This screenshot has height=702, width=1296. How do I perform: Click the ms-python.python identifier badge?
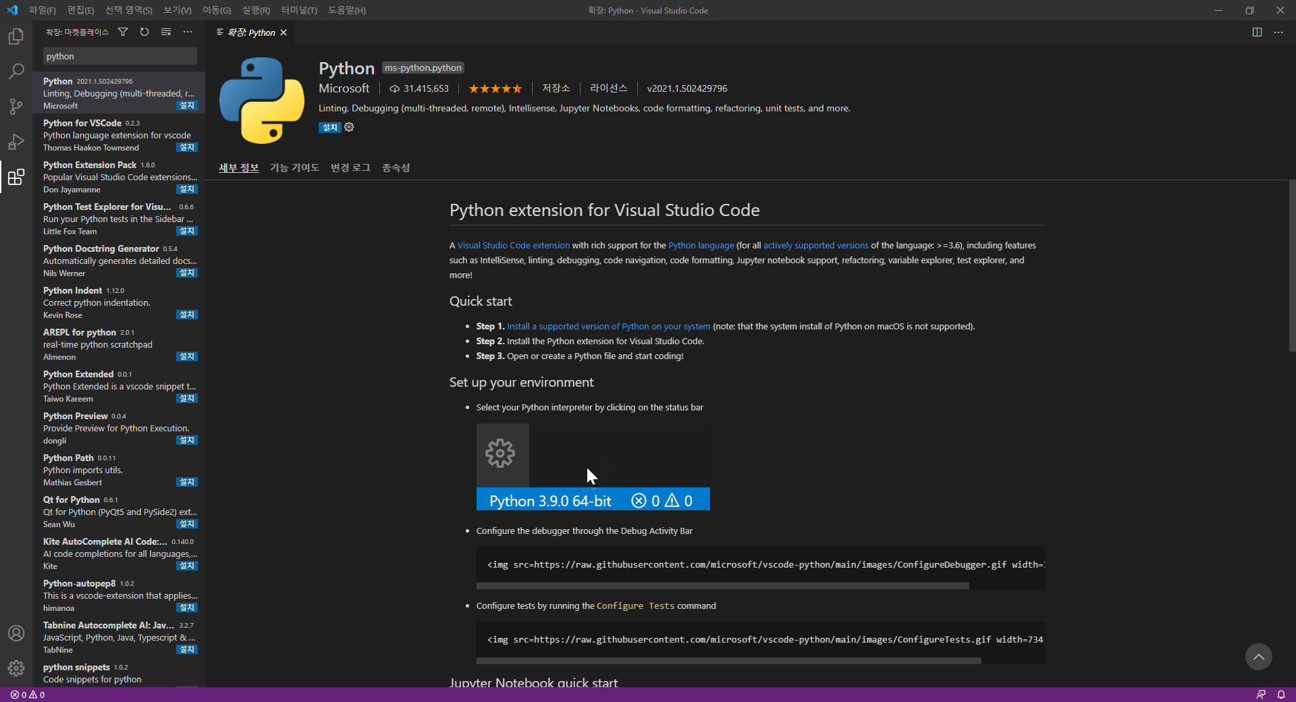tap(423, 67)
